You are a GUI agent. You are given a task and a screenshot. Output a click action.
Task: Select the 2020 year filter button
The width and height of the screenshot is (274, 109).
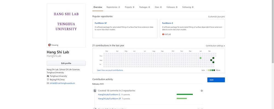tap(216, 80)
